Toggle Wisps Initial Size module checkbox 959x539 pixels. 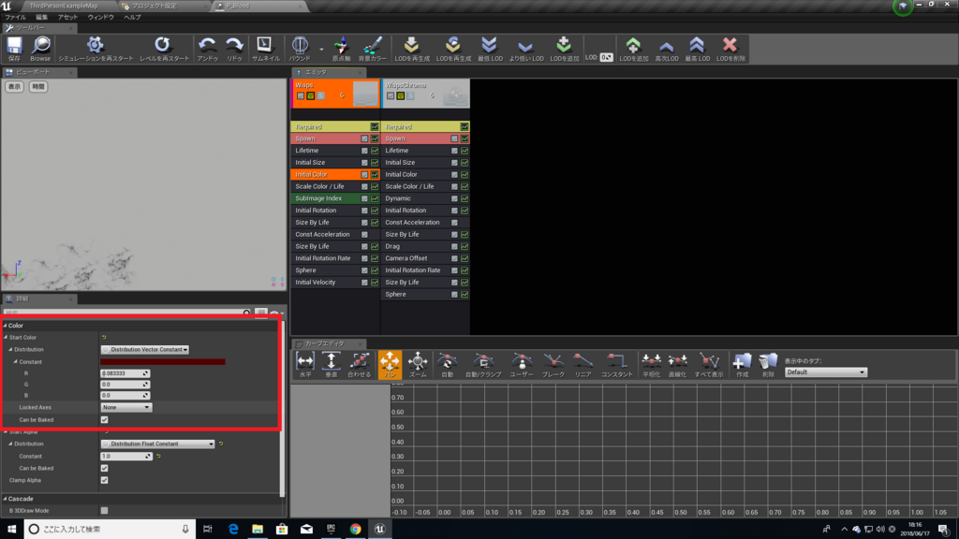click(x=364, y=163)
